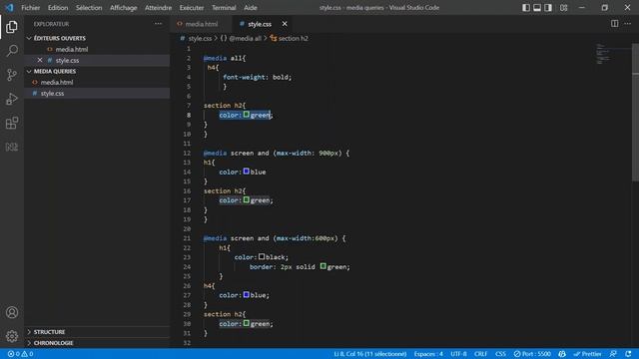The width and height of the screenshot is (639, 359).
Task: Open the Search view
Action: pyautogui.click(x=12, y=51)
